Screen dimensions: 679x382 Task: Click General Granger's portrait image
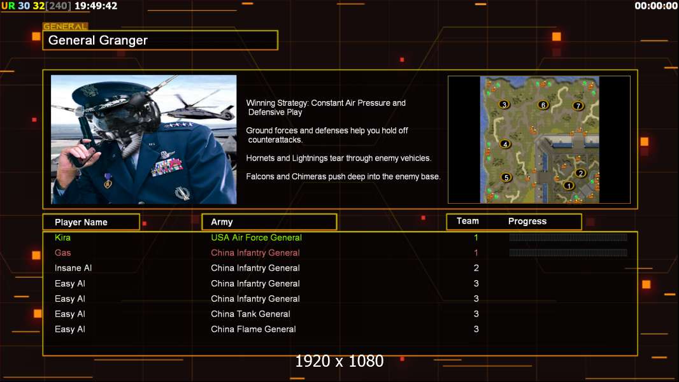click(x=144, y=139)
